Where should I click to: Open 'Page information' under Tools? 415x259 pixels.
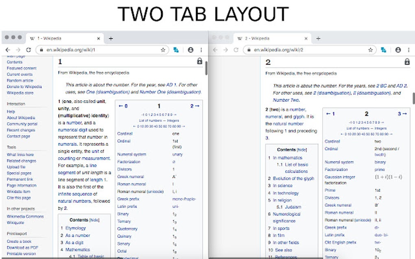[x=22, y=186]
